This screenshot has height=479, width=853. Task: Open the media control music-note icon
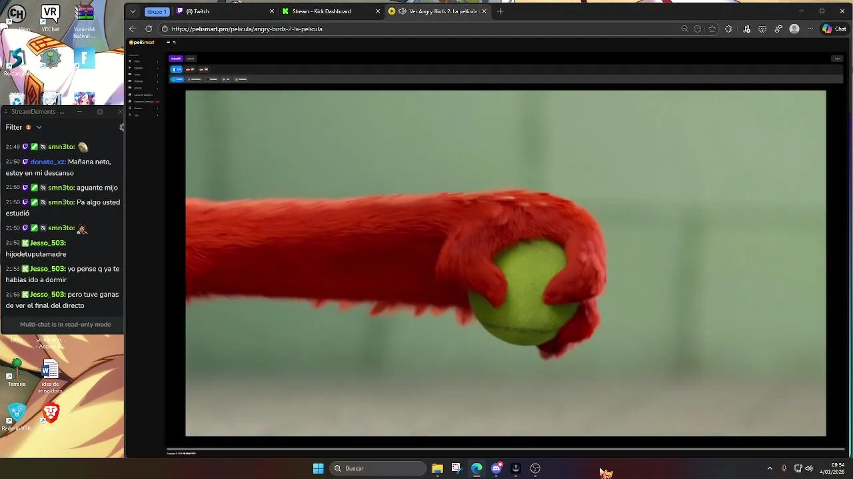[x=746, y=29]
